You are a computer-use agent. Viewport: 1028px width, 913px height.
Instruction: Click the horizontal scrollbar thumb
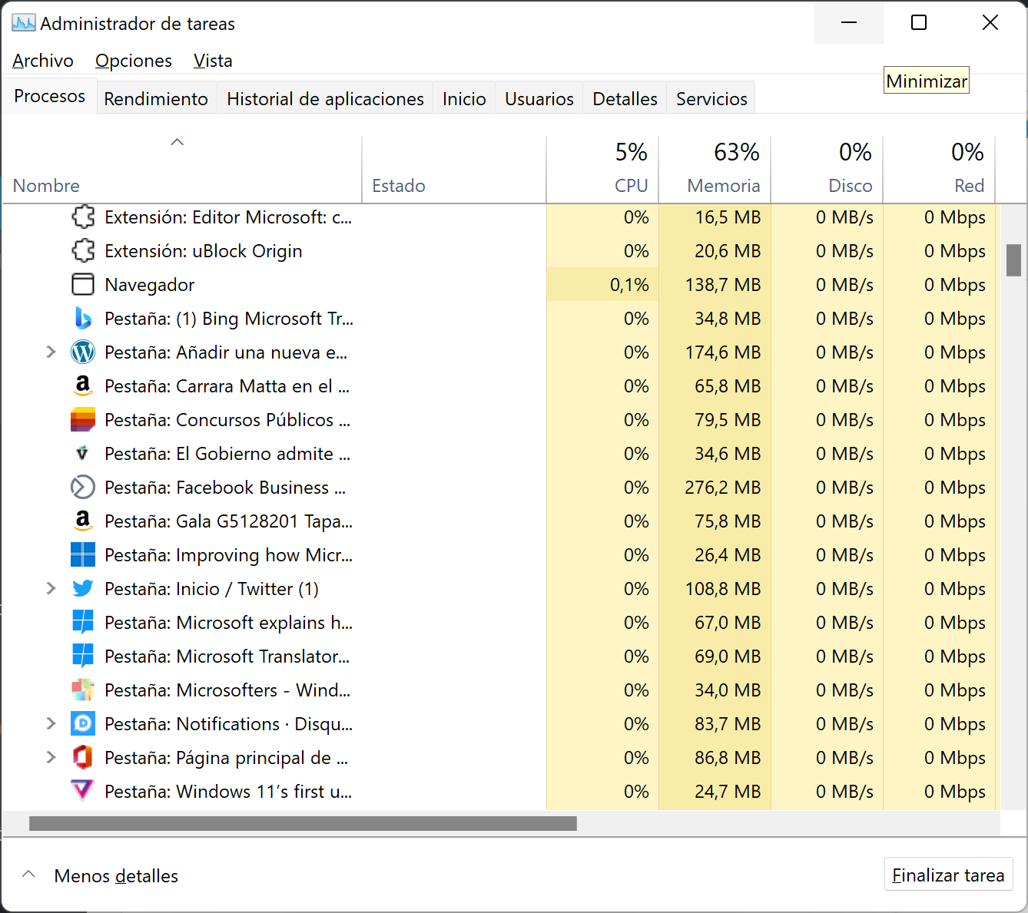[x=303, y=823]
